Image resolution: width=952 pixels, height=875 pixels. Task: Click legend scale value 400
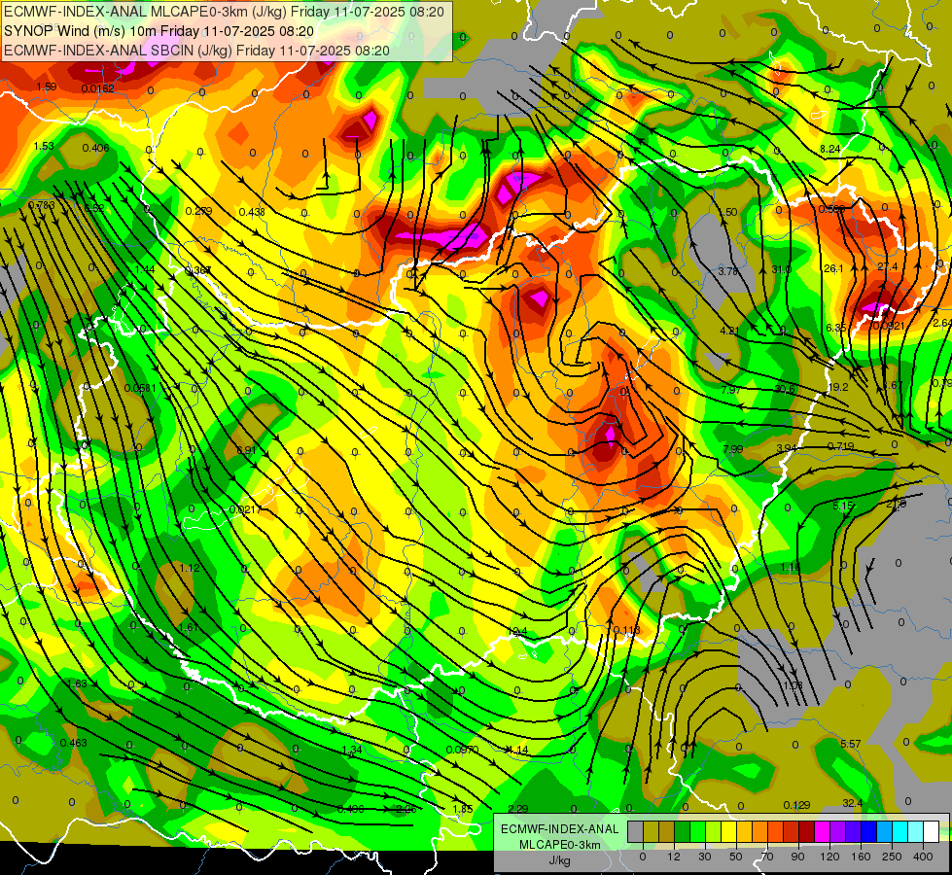coord(923,857)
